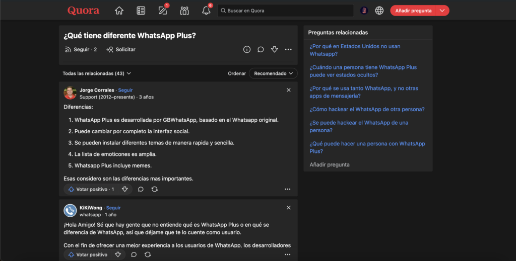Image resolution: width=516 pixels, height=261 pixels.
Task: Downvote KiKiWong answer
Action: pyautogui.click(x=118, y=254)
